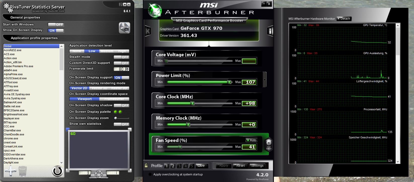The image size is (414, 182).
Task: Click the User Define fan gear icon
Action: tap(269, 144)
